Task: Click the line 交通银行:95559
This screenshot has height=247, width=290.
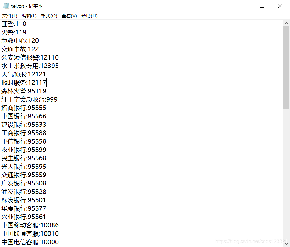Action: tap(24, 175)
